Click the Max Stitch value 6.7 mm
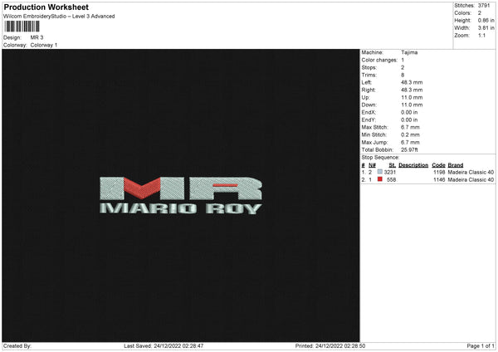The width and height of the screenshot is (498, 352). [410, 127]
